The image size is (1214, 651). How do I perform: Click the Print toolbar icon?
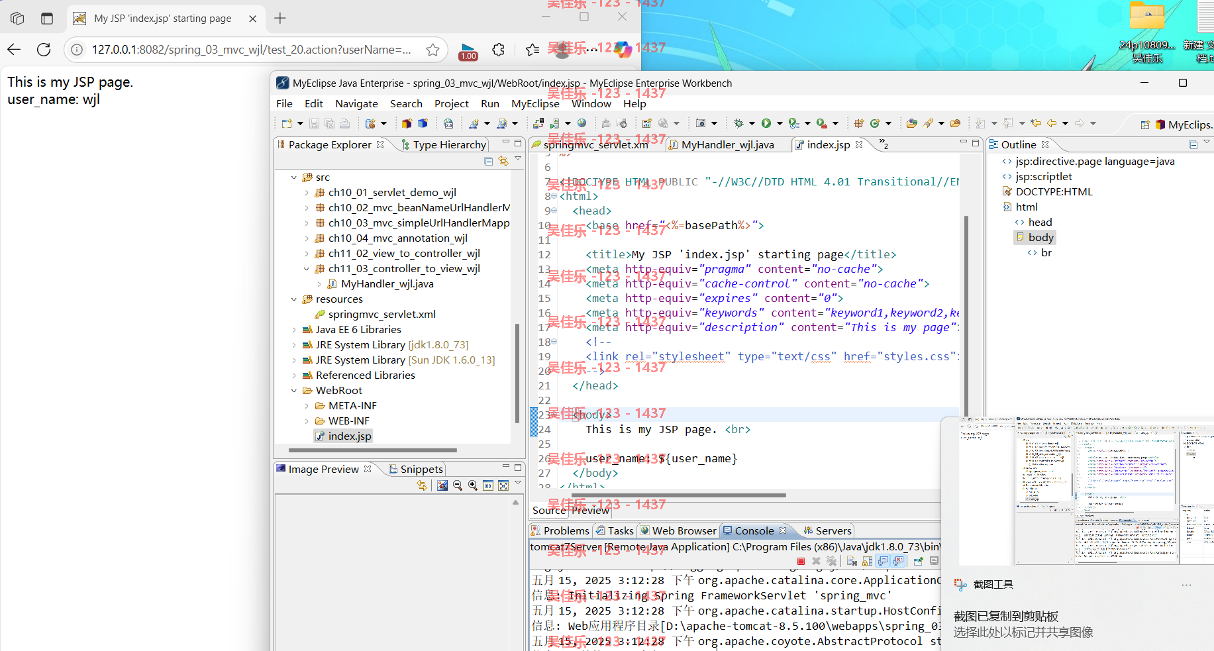[344, 123]
